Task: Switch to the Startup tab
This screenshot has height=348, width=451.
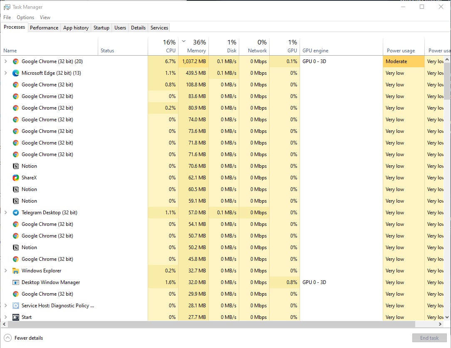Action: 101,28
